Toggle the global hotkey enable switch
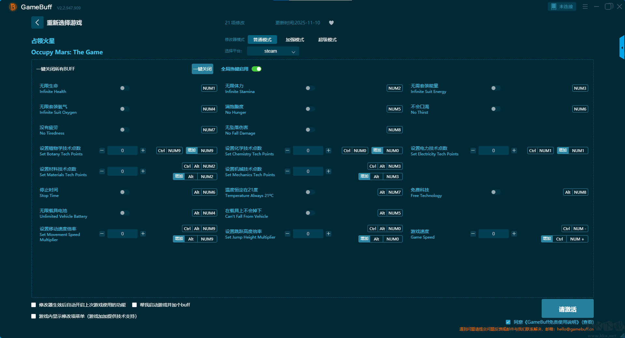Viewport: 625px width, 338px height. pyautogui.click(x=257, y=69)
